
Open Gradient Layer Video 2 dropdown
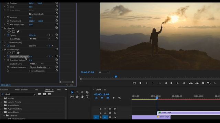36,64
